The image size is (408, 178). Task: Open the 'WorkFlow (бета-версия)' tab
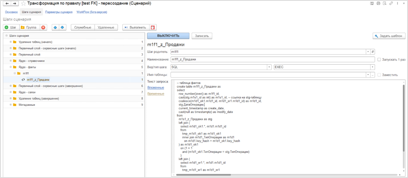click(91, 12)
